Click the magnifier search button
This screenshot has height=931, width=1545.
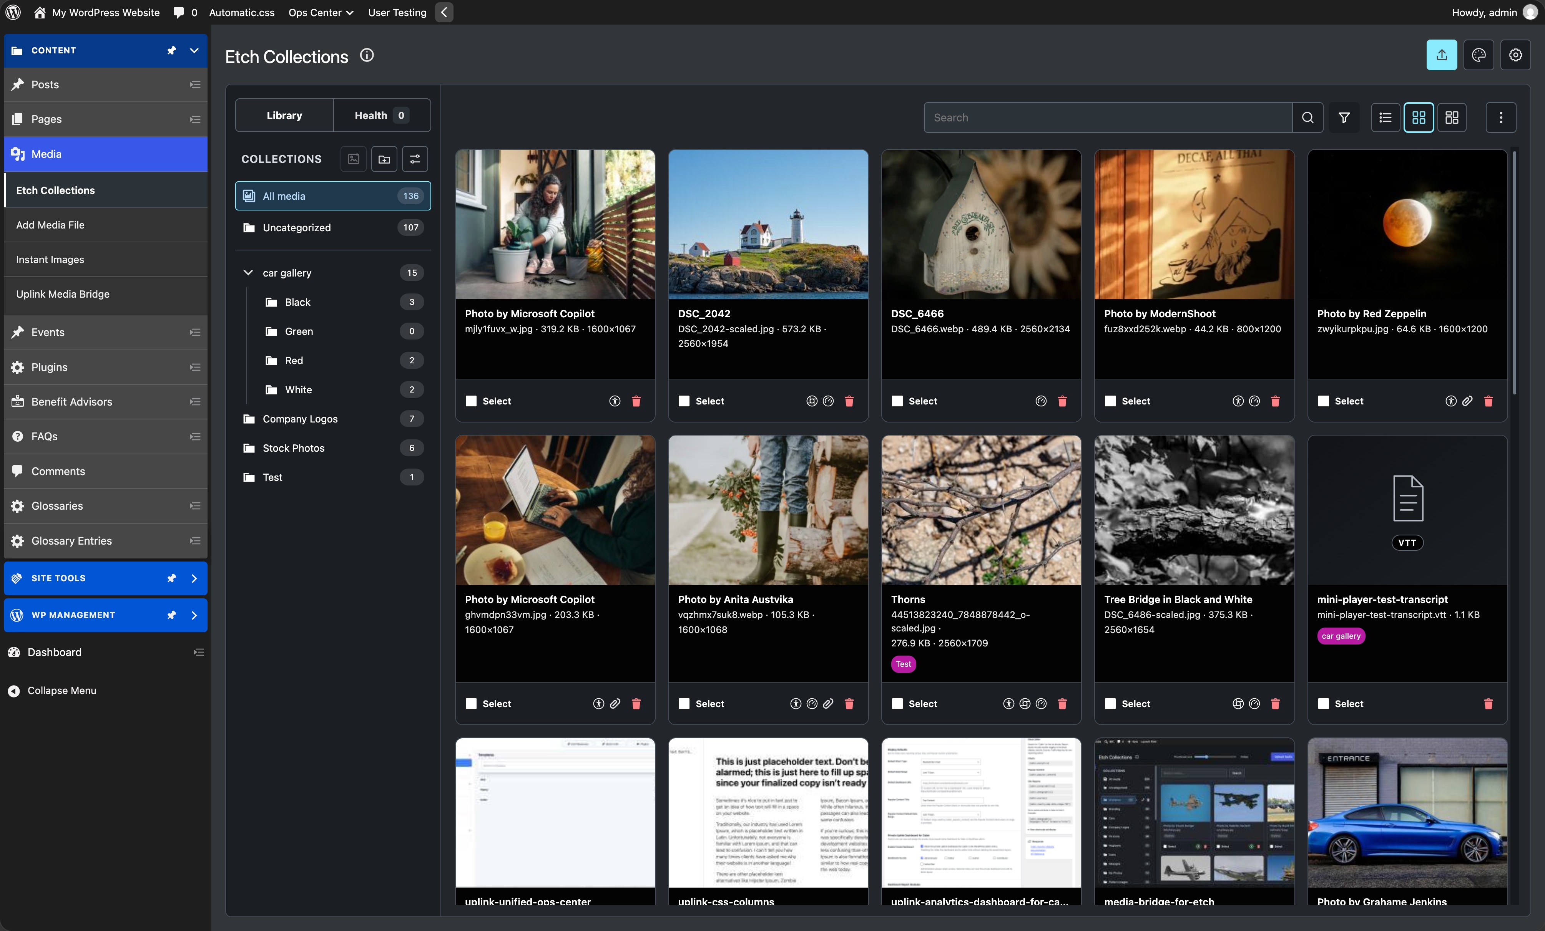[1307, 117]
